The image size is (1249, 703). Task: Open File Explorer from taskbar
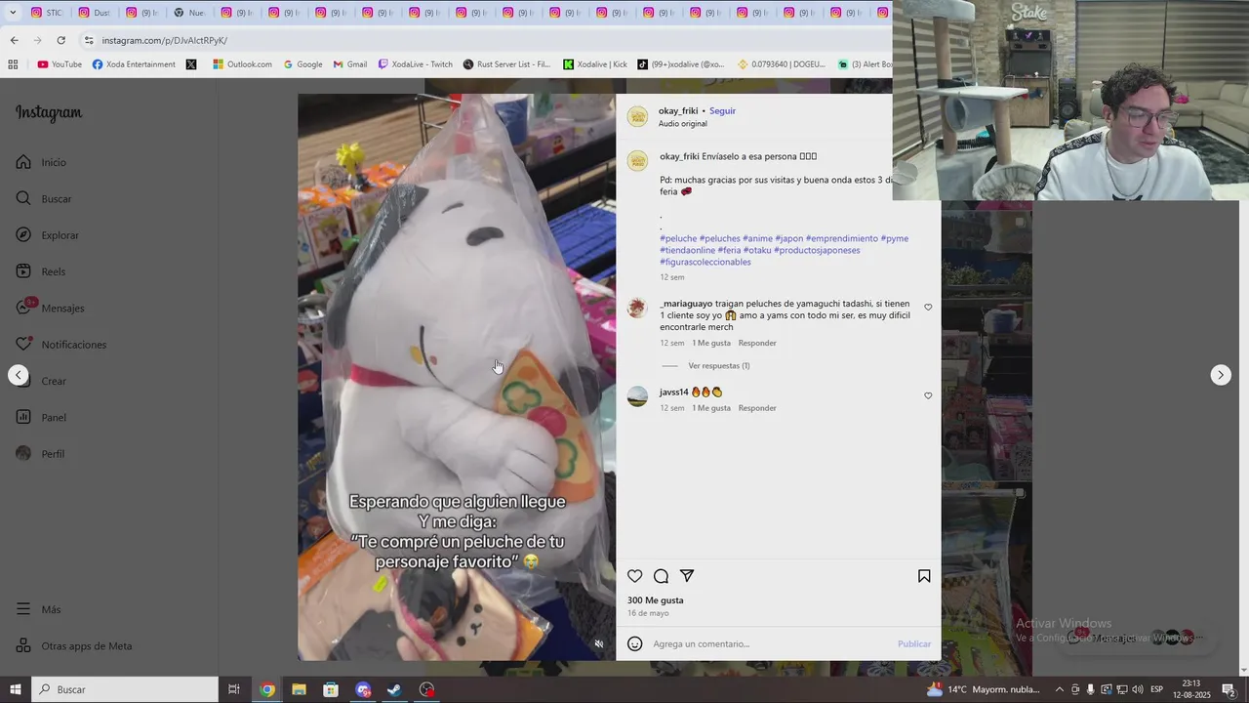pos(299,689)
